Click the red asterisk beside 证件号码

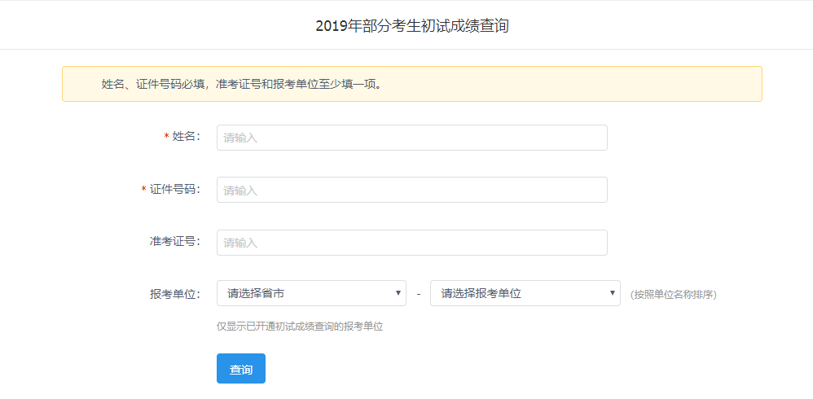144,189
